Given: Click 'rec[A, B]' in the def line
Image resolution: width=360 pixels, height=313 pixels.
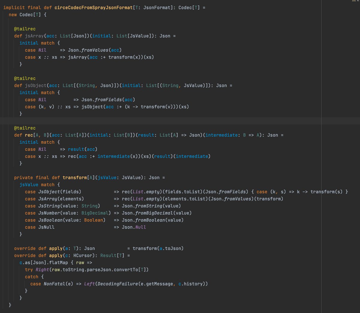Looking at the screenshot, I should (x=37, y=135).
